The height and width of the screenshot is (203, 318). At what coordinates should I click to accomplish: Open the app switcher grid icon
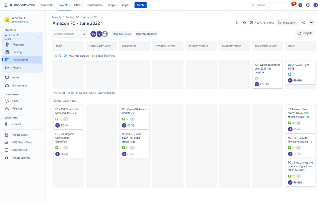pos(5,5)
